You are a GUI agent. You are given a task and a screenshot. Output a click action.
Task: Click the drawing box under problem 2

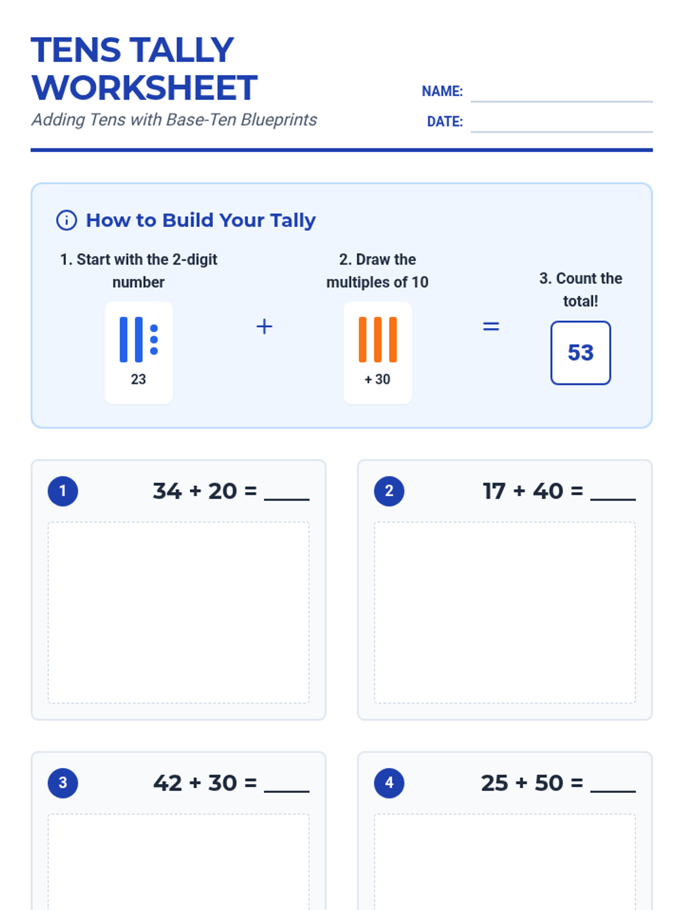(x=505, y=613)
